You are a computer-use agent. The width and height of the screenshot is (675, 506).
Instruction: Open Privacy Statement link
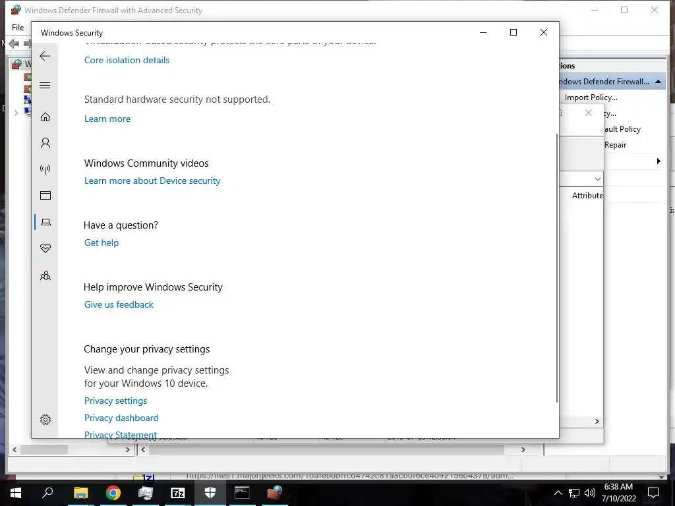[x=121, y=435]
